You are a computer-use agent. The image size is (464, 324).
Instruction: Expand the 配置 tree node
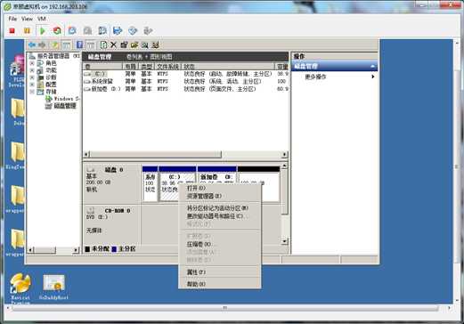(32, 85)
